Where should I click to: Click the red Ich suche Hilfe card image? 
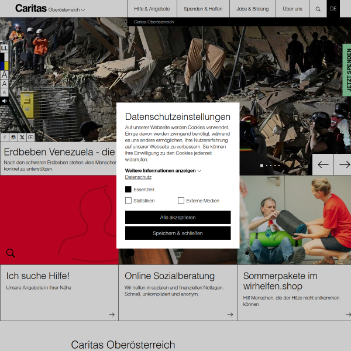point(59,220)
